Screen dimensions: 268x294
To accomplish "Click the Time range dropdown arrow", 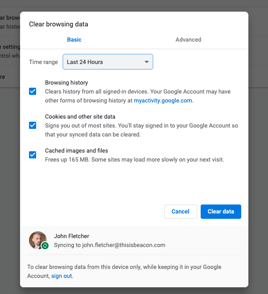I will tap(146, 62).
